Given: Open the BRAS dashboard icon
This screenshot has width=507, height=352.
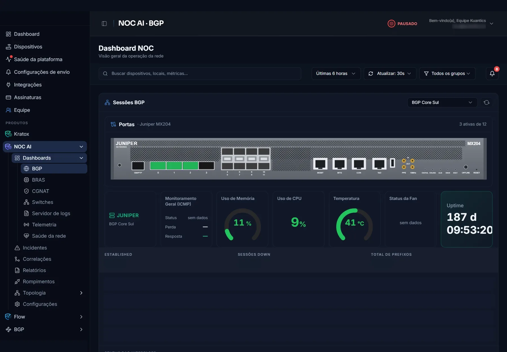Looking at the screenshot, I should [26, 180].
